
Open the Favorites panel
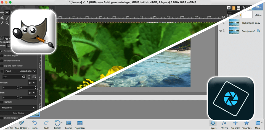pos(247,125)
